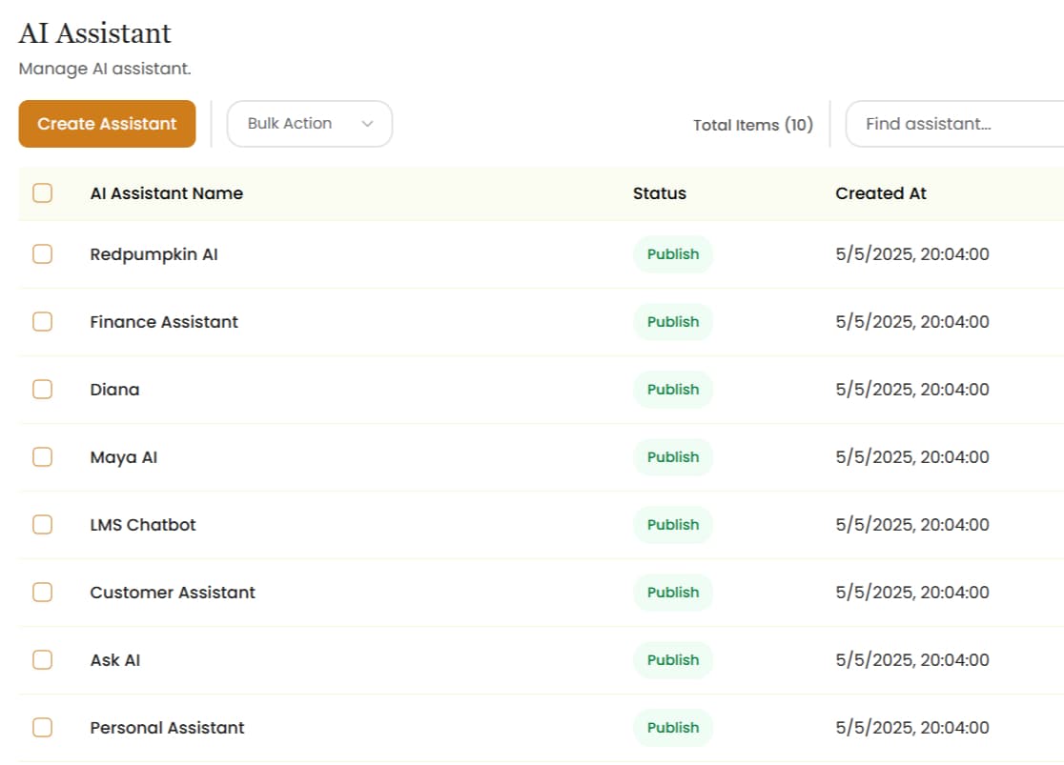The image size is (1064, 765).
Task: Click the Status column header
Action: (659, 193)
